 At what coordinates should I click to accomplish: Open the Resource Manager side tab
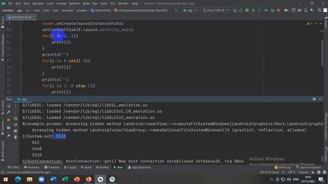click(3, 47)
